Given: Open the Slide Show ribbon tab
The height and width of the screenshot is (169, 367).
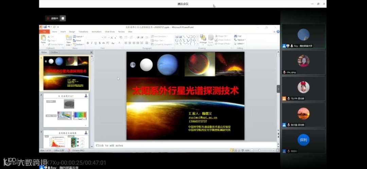Looking at the screenshot, I should click(x=110, y=32).
